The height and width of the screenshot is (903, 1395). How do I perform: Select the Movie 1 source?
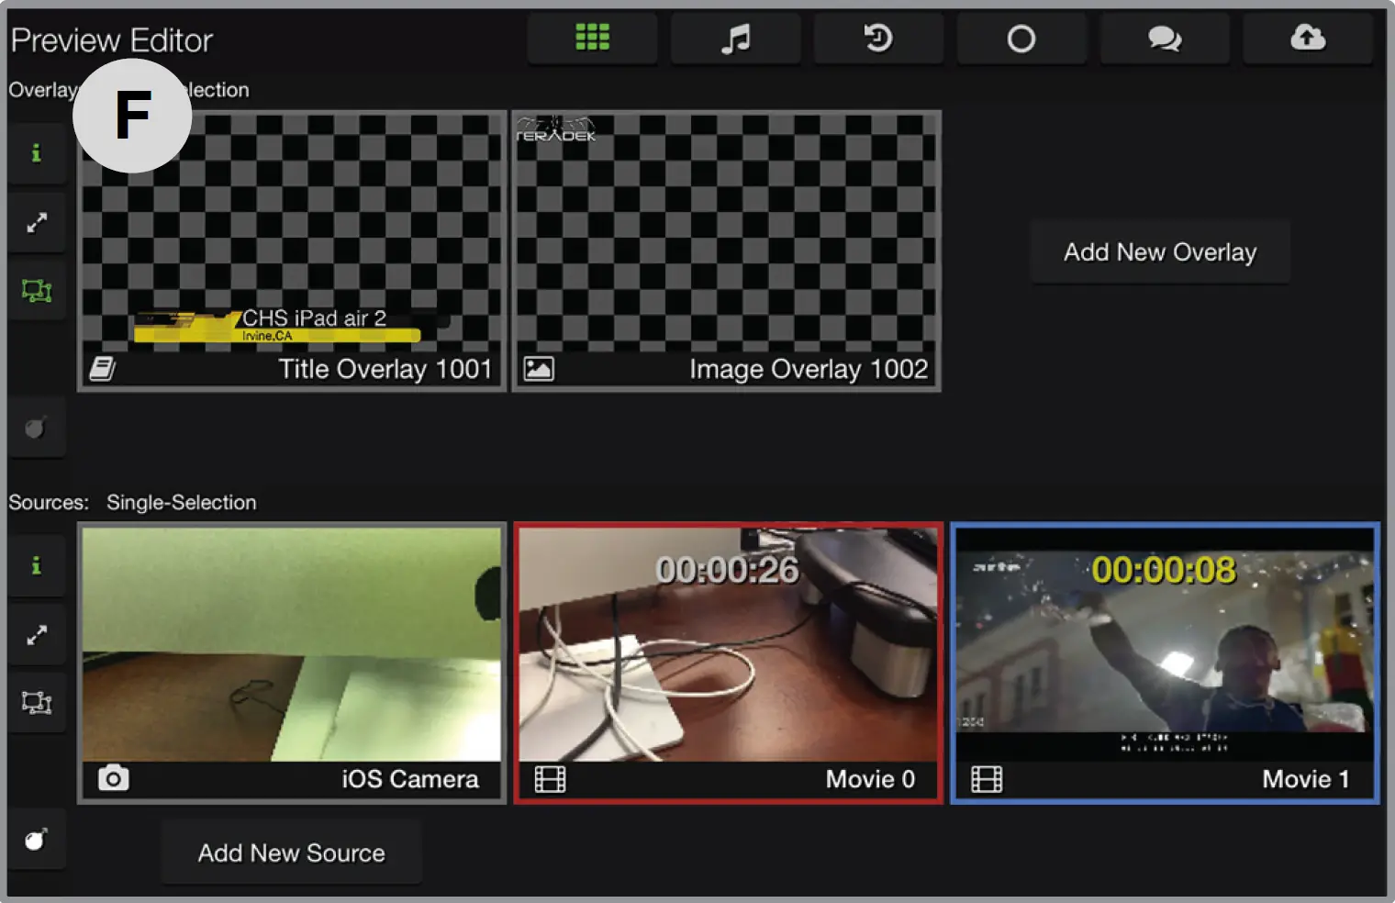(1165, 663)
